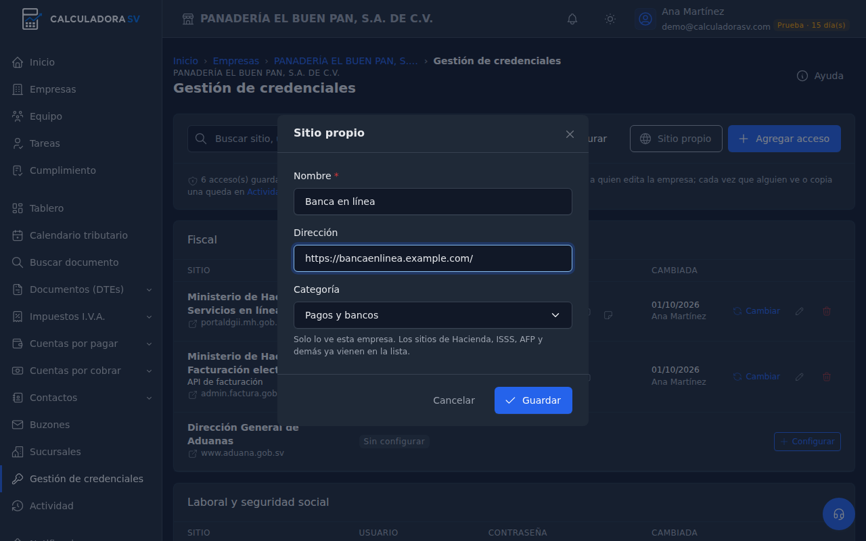The width and height of the screenshot is (866, 541).
Task: Expand Impuestos I.V.A. submenu chevron
Action: [x=149, y=316]
